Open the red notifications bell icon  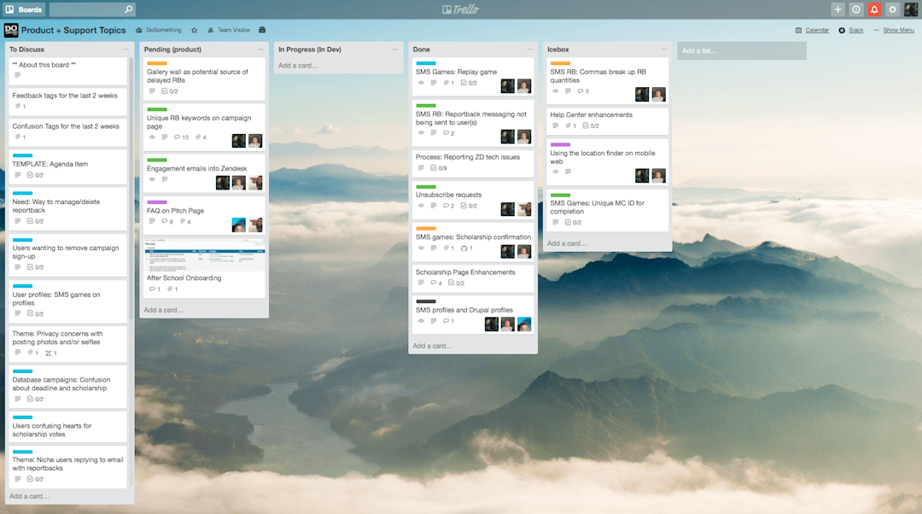[x=874, y=9]
